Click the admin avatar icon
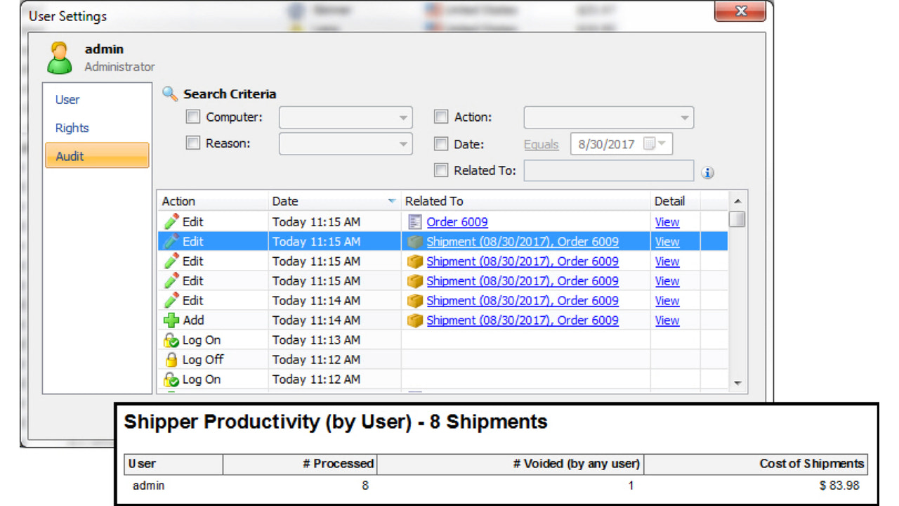899x506 pixels. [59, 58]
